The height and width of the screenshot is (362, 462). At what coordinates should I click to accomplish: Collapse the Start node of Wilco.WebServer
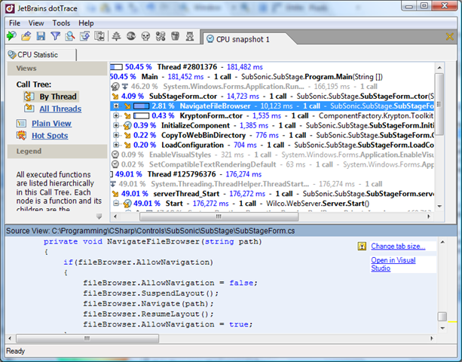click(x=116, y=203)
